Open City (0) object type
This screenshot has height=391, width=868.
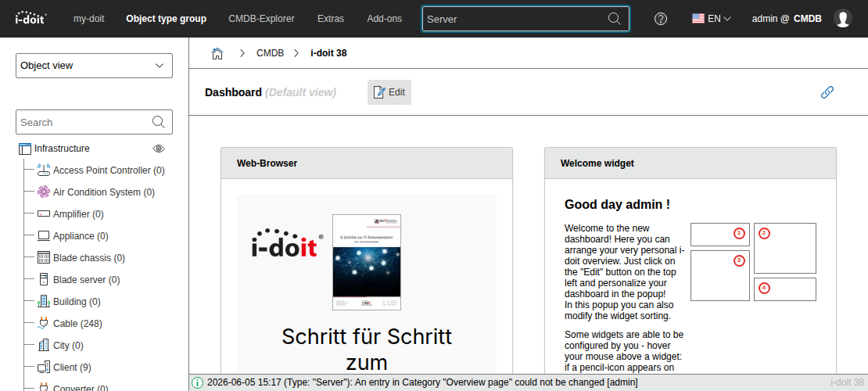[68, 345]
